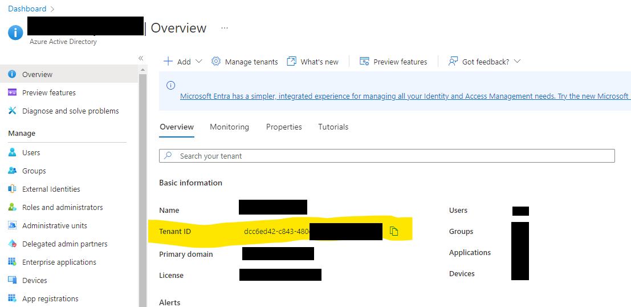Click the App registrations icon

pyautogui.click(x=12, y=298)
